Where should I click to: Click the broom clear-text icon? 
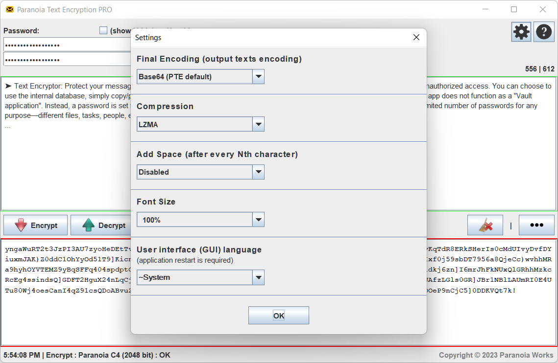coord(485,225)
